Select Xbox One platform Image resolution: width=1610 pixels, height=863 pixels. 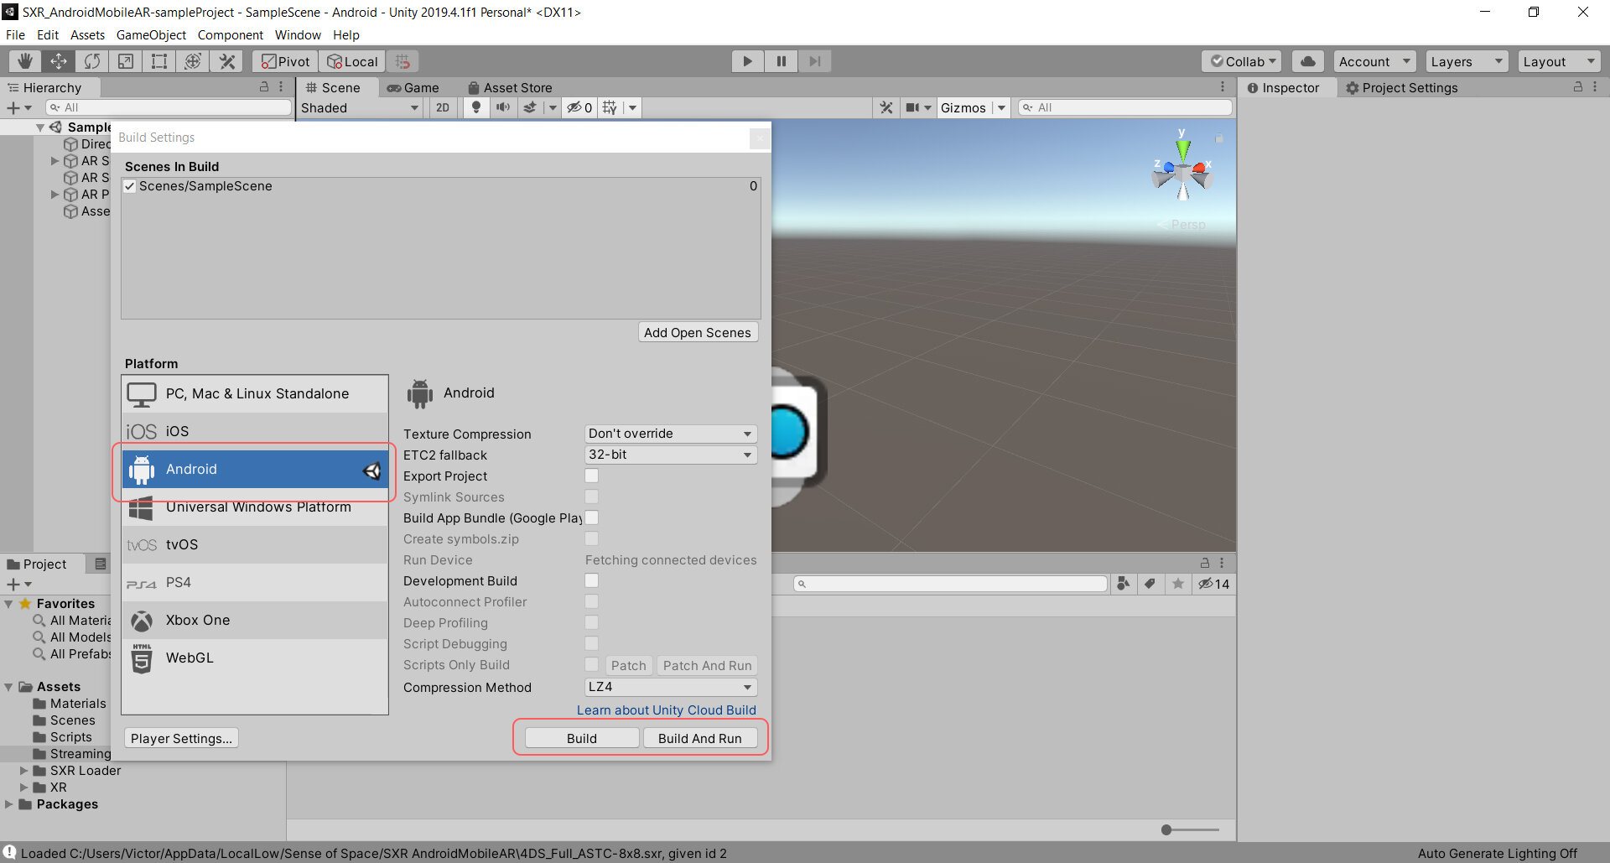click(x=255, y=620)
